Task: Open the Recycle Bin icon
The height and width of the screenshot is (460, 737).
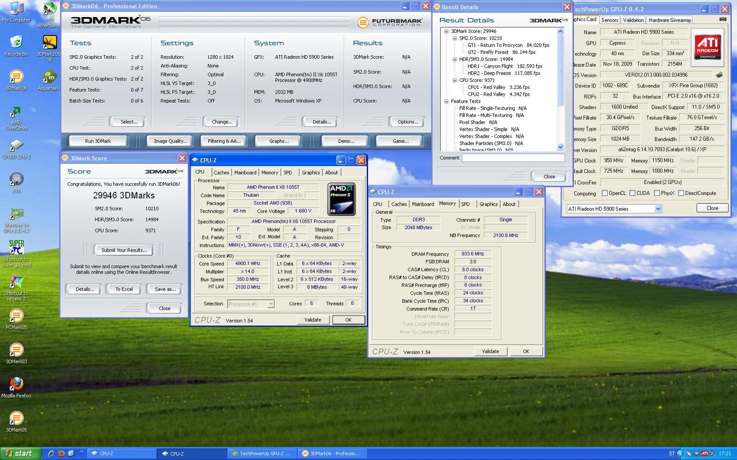Action: [x=17, y=46]
